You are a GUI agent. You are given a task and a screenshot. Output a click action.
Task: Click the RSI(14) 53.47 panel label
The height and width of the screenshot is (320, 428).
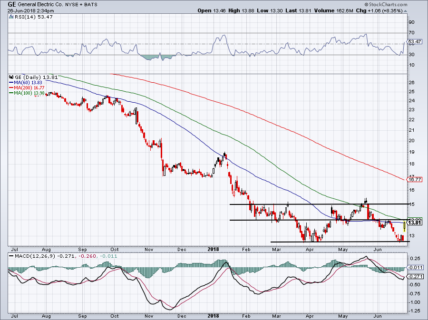[x=34, y=17]
